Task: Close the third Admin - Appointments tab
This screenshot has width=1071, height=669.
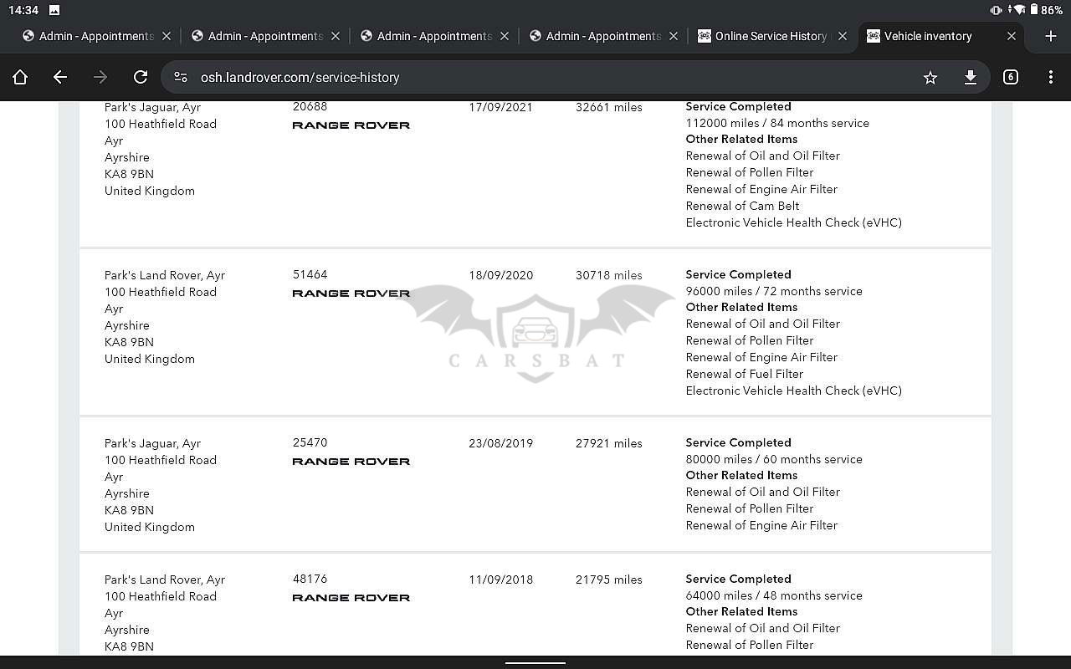Action: 505,36
